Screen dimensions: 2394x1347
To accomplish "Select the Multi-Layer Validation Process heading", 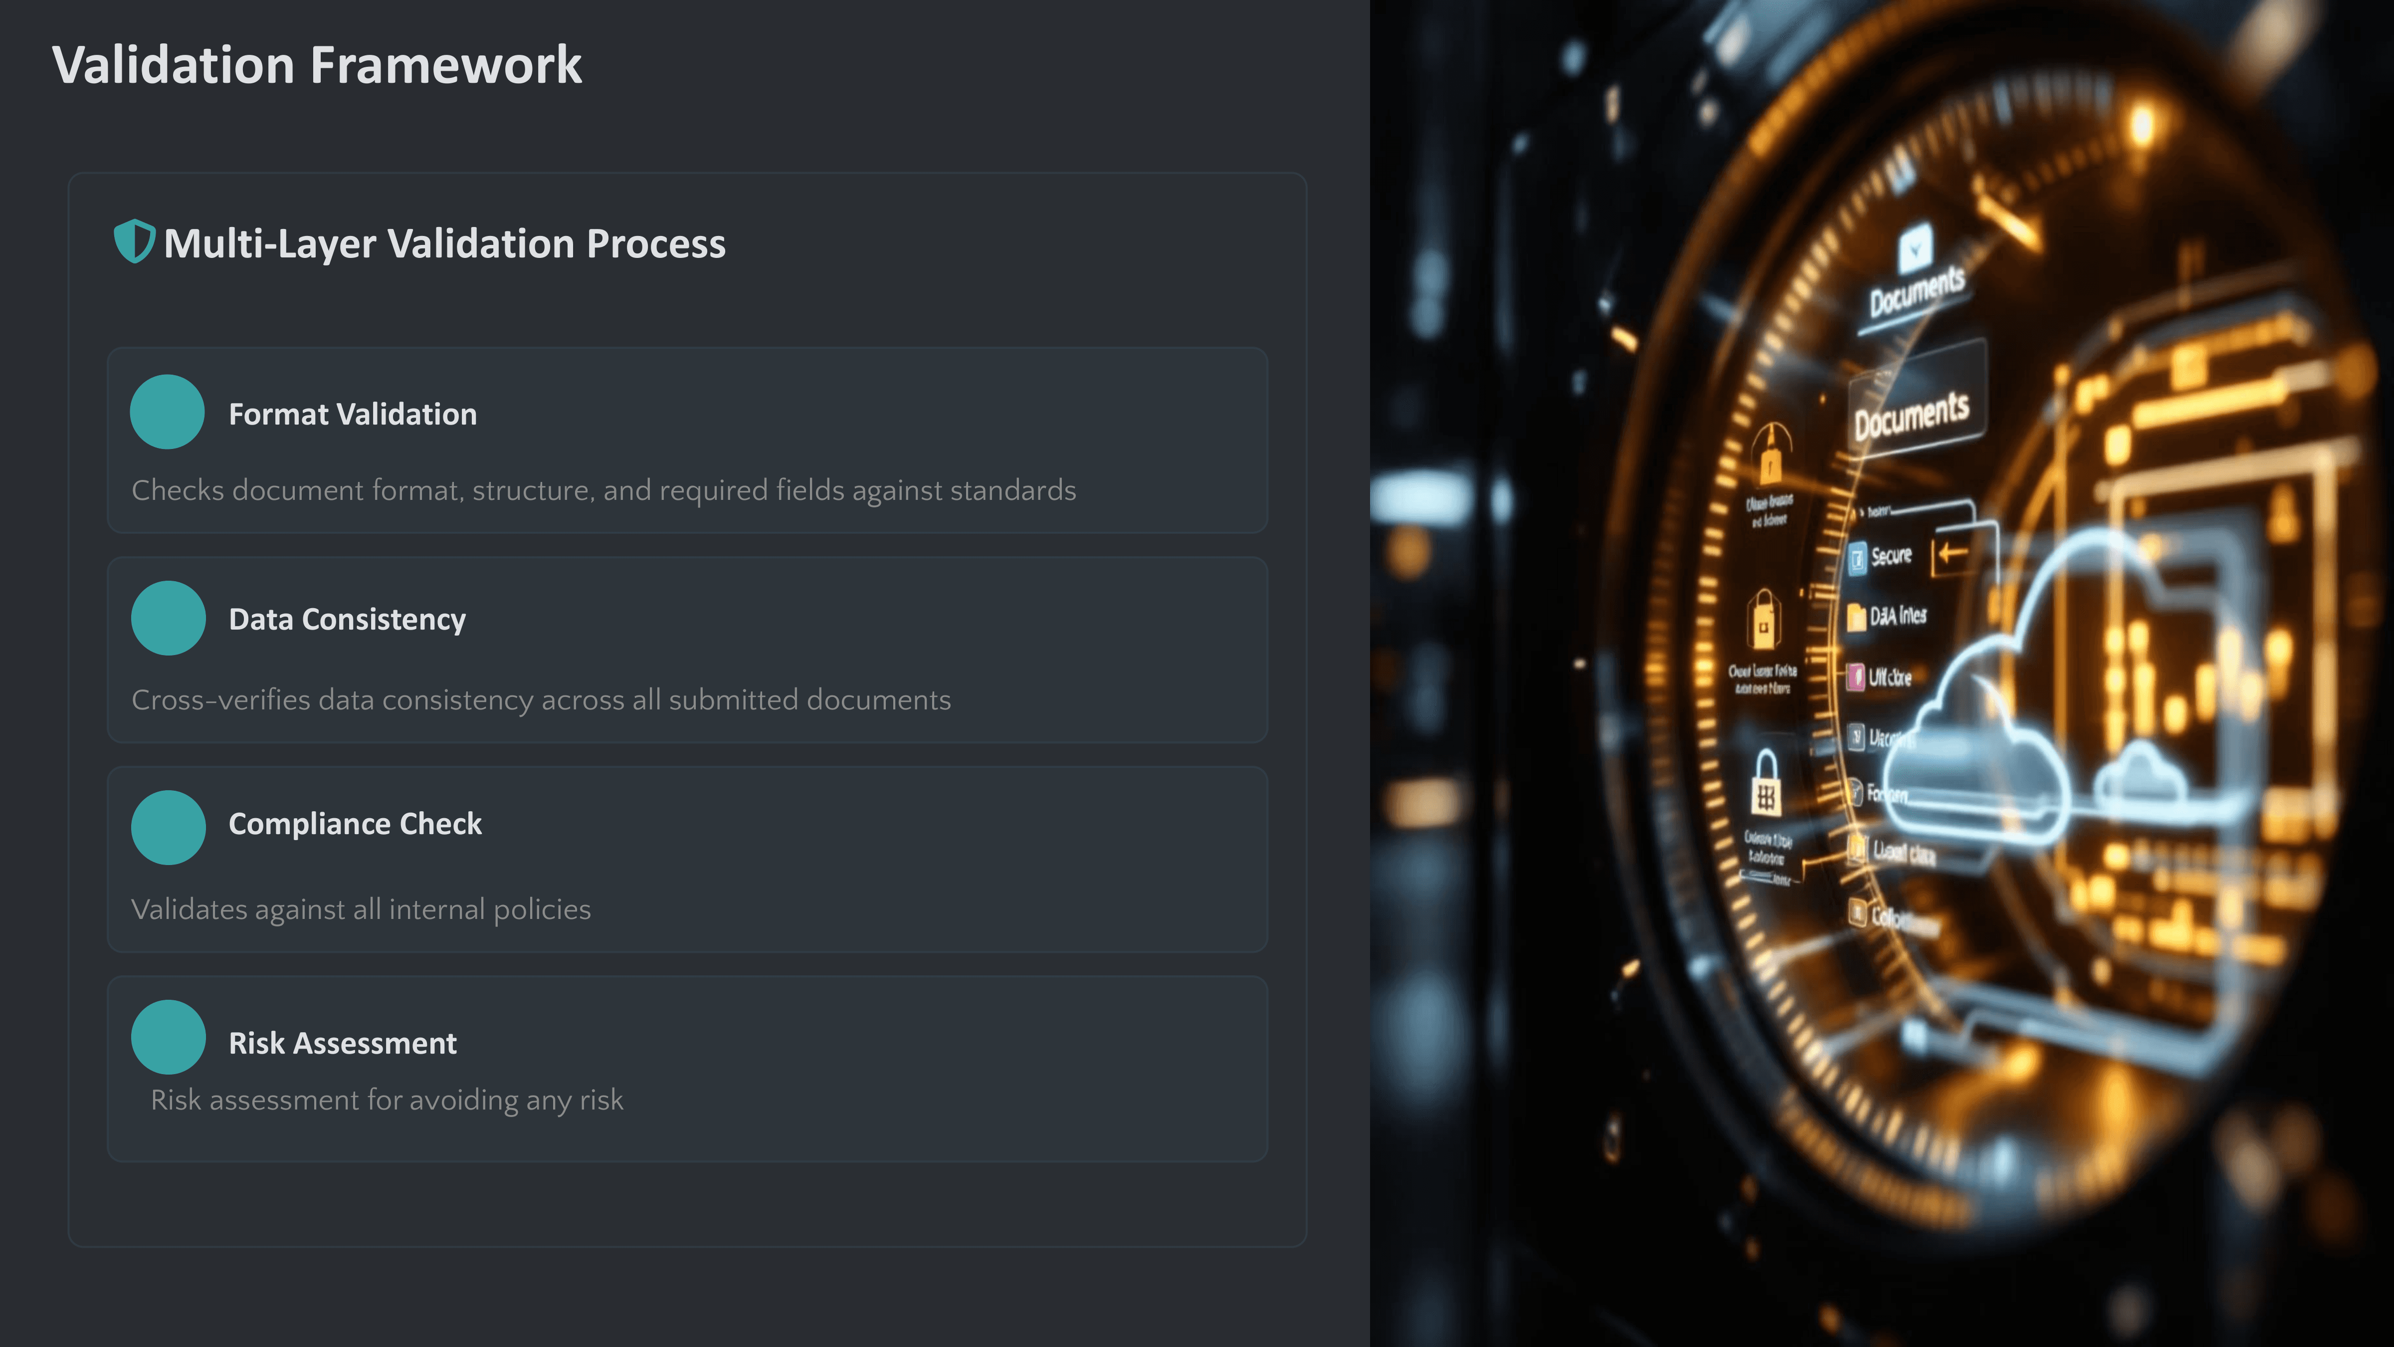I will [x=444, y=243].
